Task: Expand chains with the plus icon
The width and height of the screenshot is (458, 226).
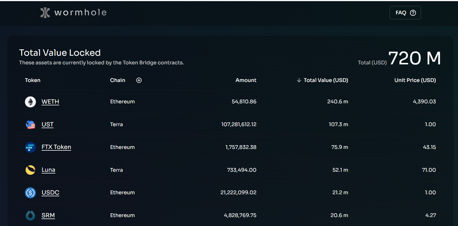Action: (139, 80)
